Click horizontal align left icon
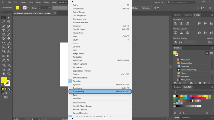The height and width of the screenshot is (120, 214). coord(175,24)
